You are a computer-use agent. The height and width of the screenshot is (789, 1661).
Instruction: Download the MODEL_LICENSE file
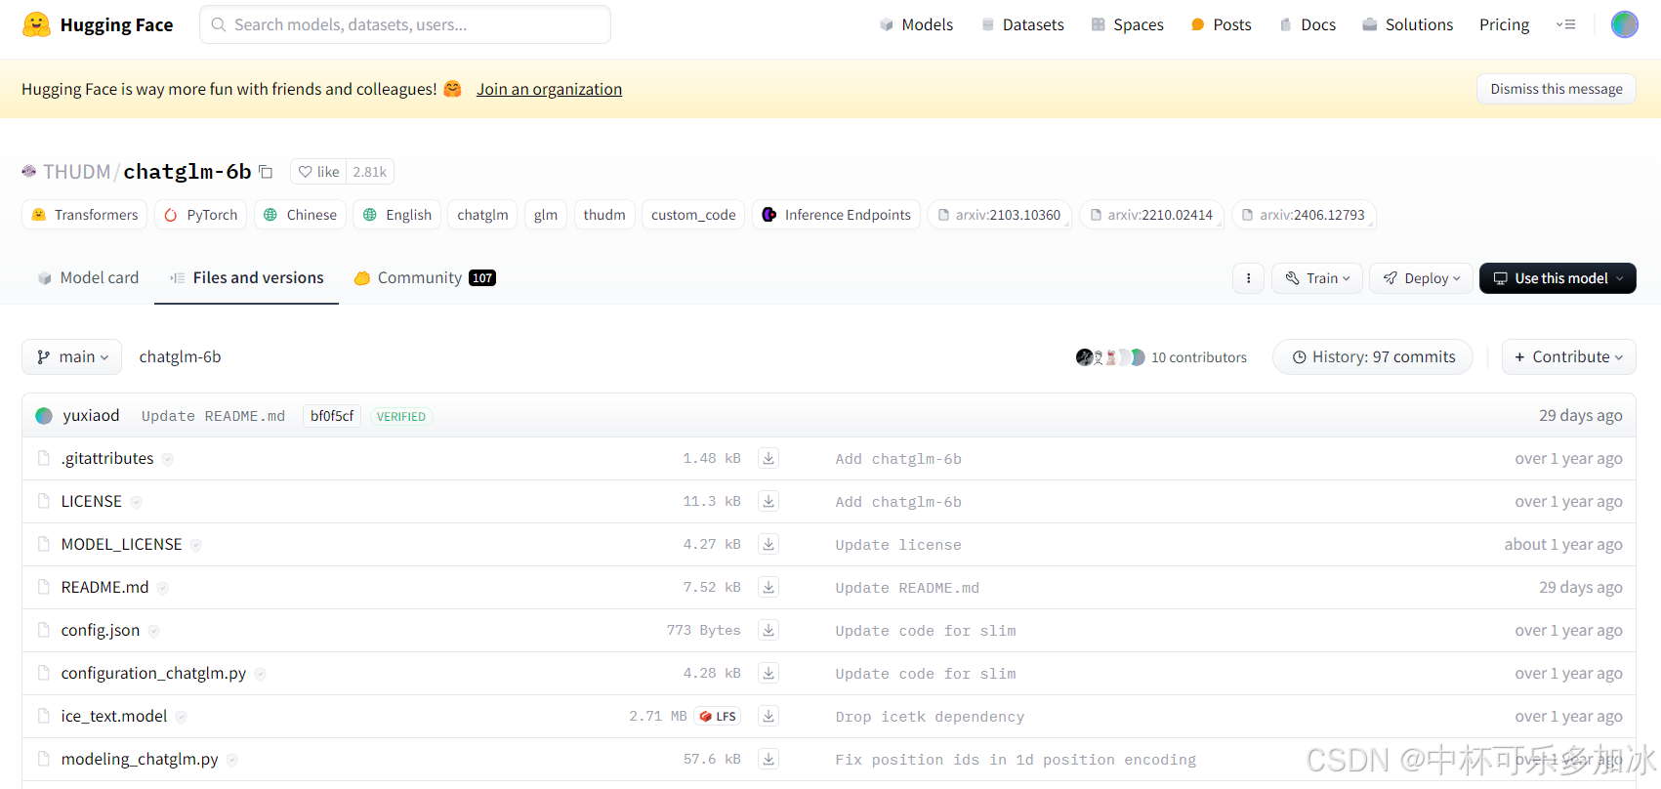[768, 544]
